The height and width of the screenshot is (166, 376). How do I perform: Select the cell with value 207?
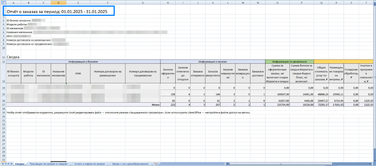[x=213, y=105]
